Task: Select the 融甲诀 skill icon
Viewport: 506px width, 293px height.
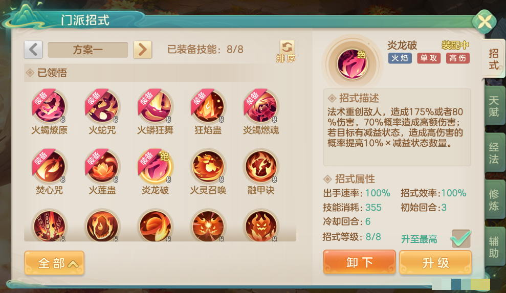Action: point(261,167)
